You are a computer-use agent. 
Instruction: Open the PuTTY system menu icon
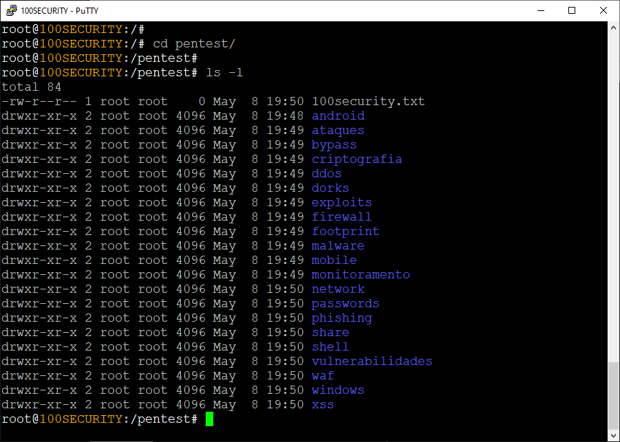(11, 10)
